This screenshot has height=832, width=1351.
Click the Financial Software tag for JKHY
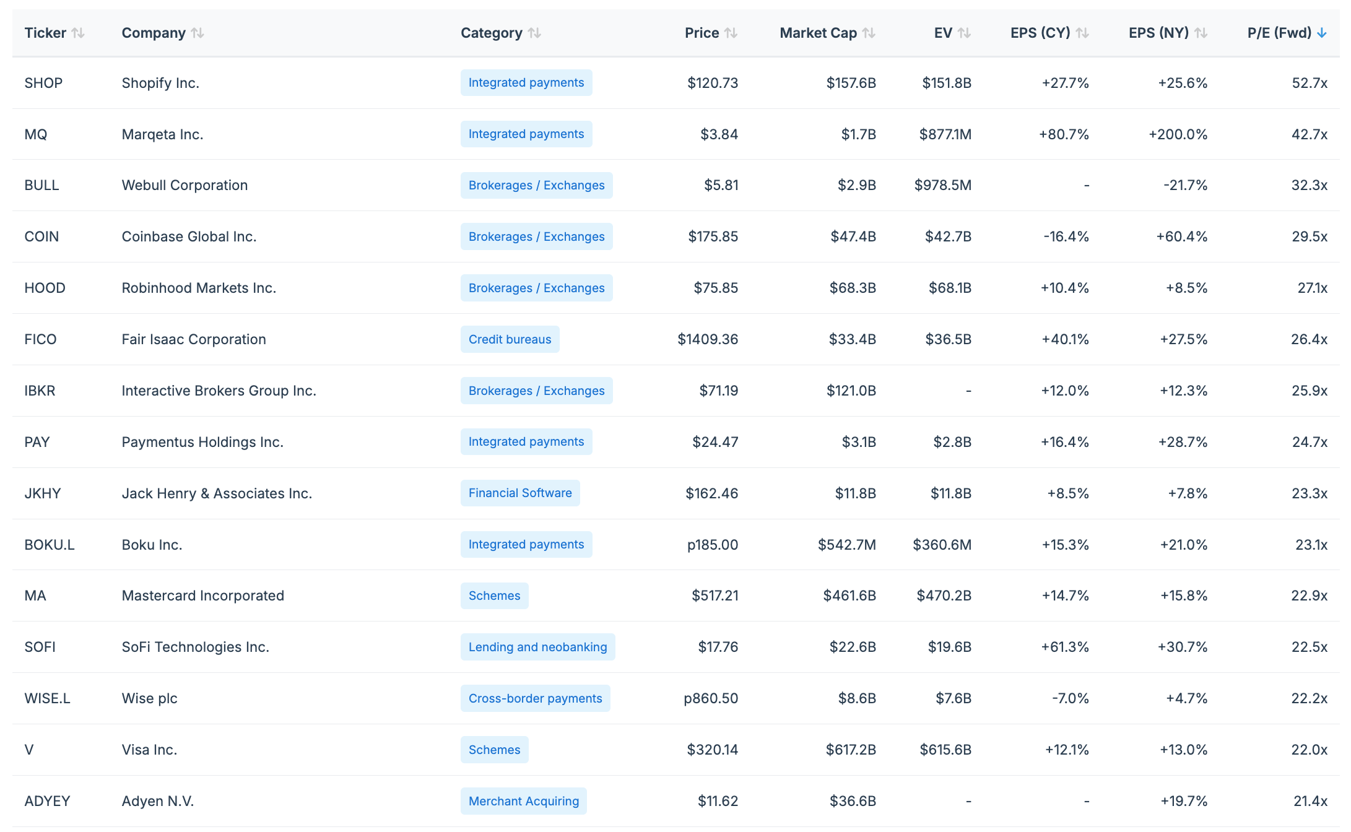520,493
